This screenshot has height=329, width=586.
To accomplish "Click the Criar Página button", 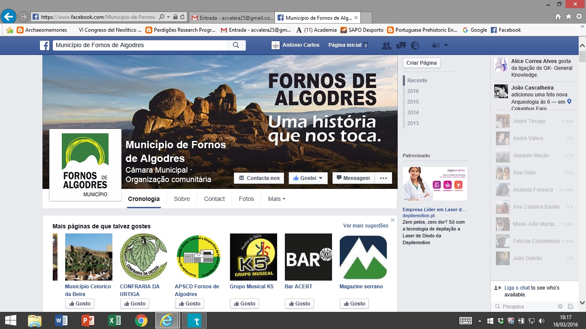I will point(422,63).
